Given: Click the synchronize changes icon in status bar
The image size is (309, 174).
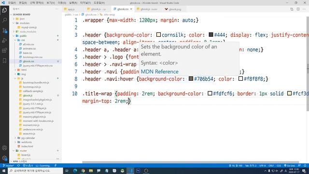Looking at the screenshot, I should tap(18, 165).
